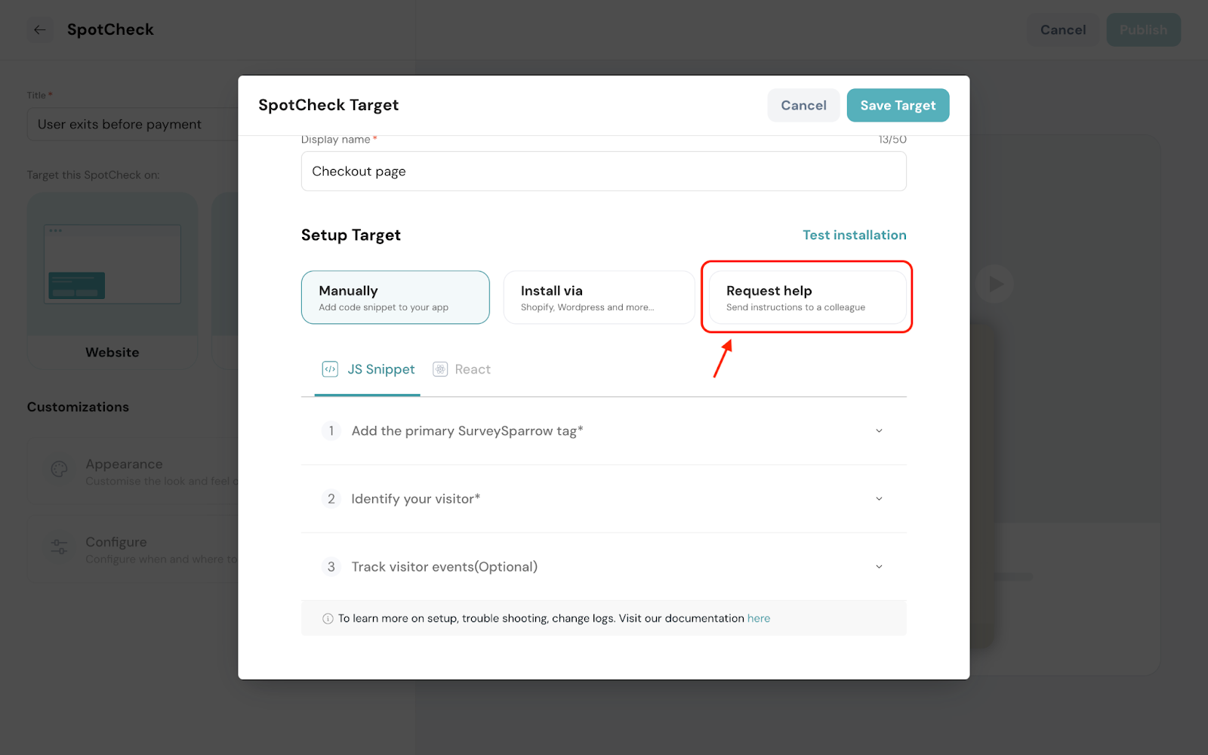1208x755 pixels.
Task: Click the info icon beside documentation note
Action: [328, 618]
